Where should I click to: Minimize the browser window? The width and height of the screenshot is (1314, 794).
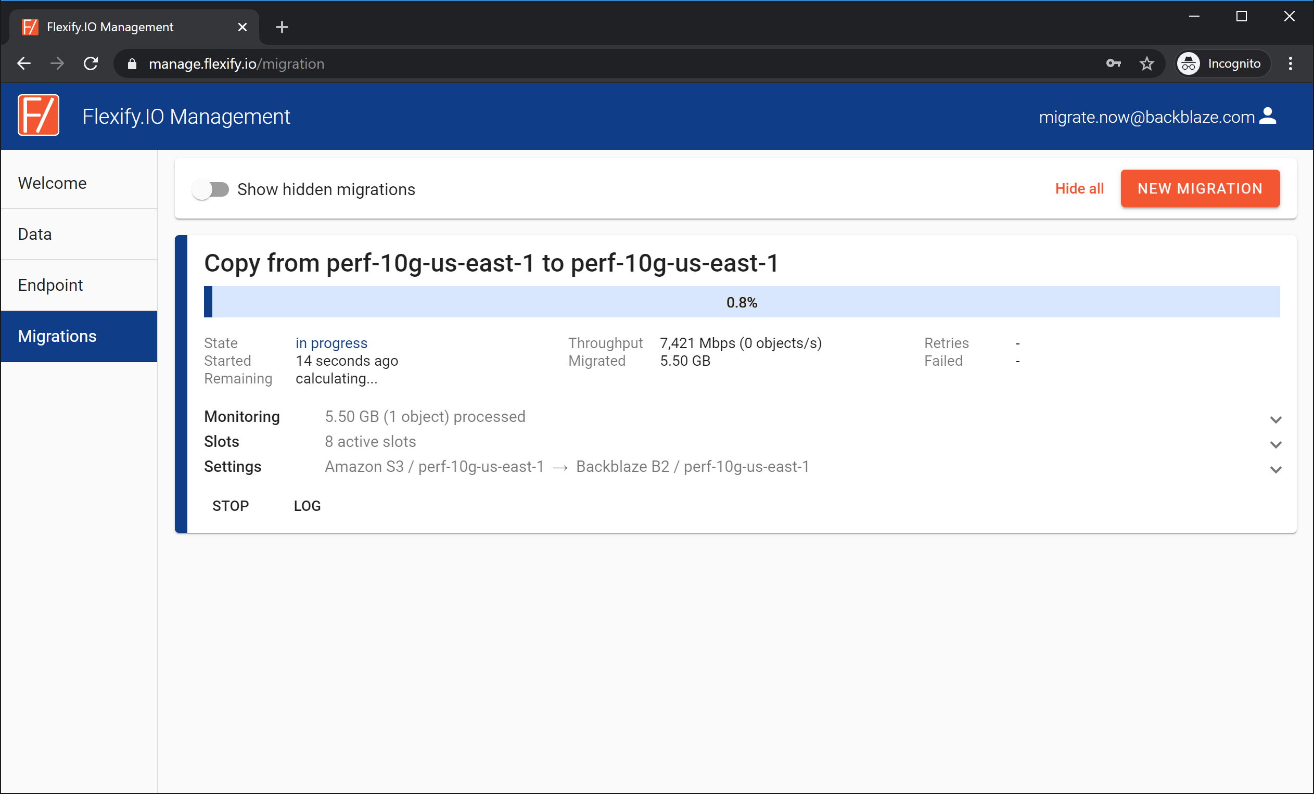1194,17
